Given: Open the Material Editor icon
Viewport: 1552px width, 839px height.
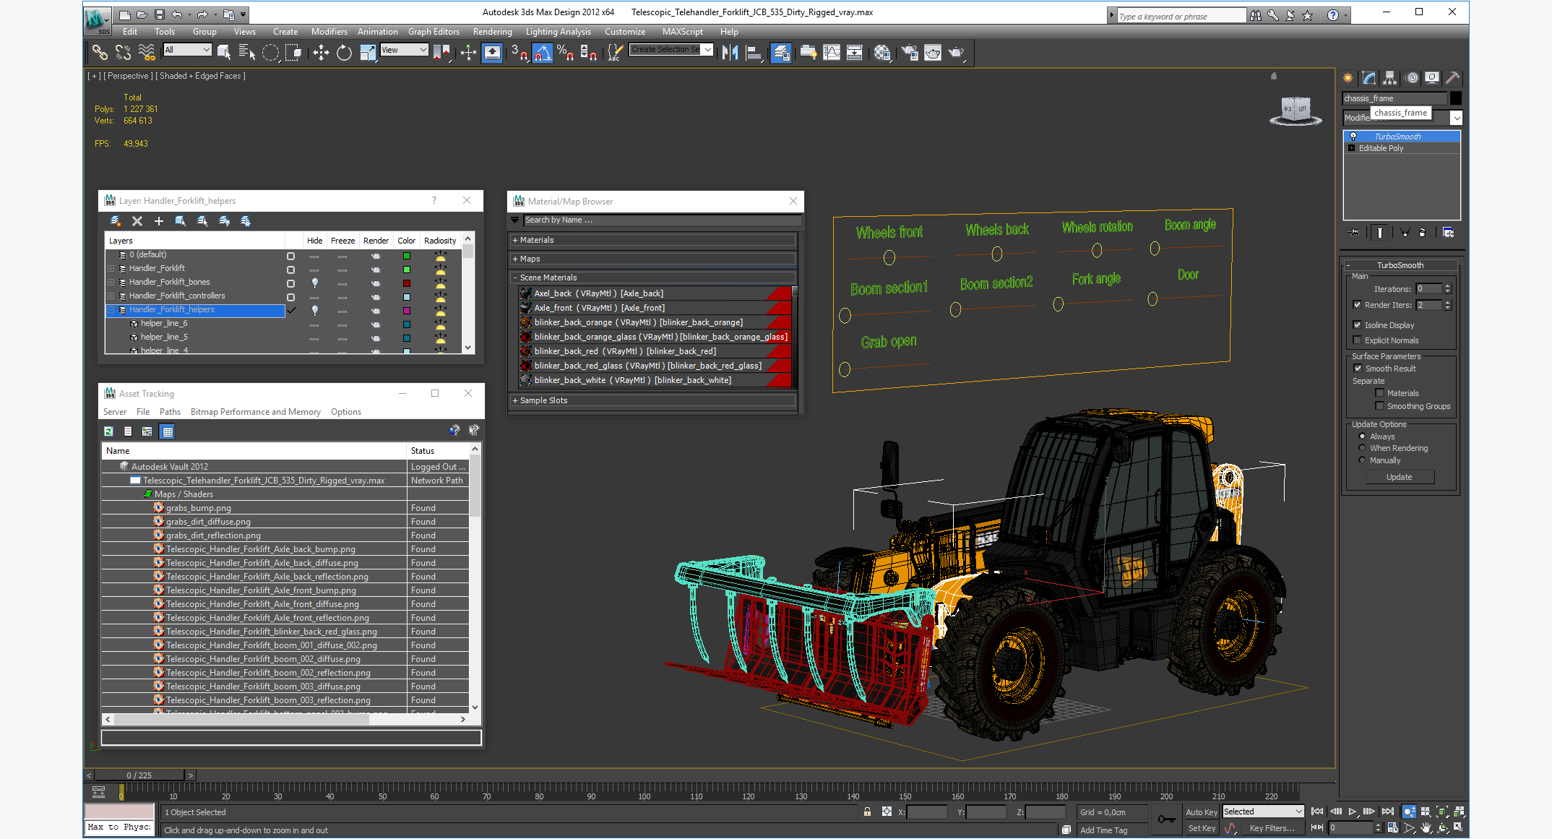Looking at the screenshot, I should [882, 52].
